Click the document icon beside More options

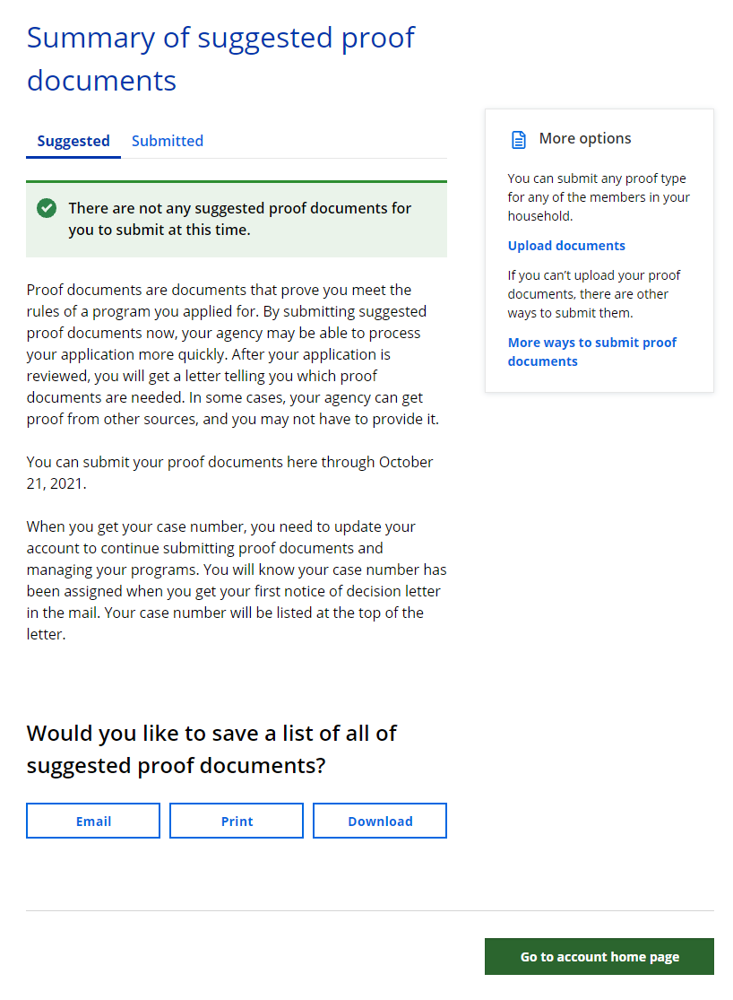(x=518, y=139)
